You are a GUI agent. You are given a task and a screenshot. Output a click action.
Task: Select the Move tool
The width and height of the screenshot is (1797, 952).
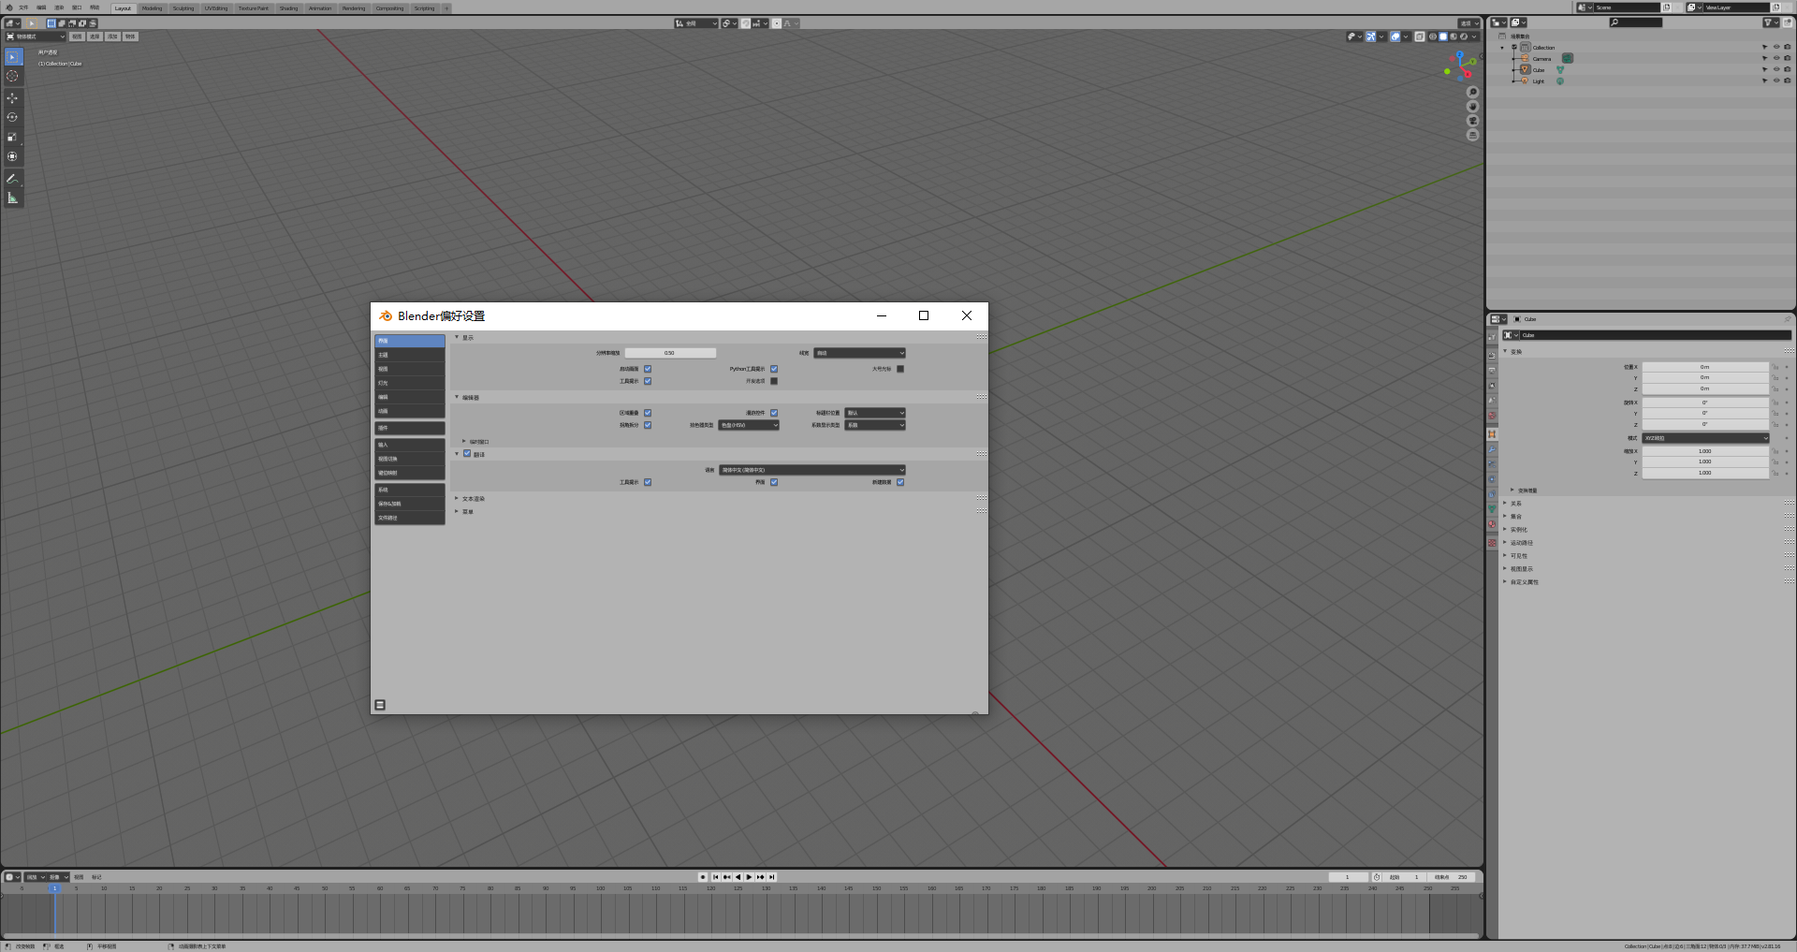(13, 97)
